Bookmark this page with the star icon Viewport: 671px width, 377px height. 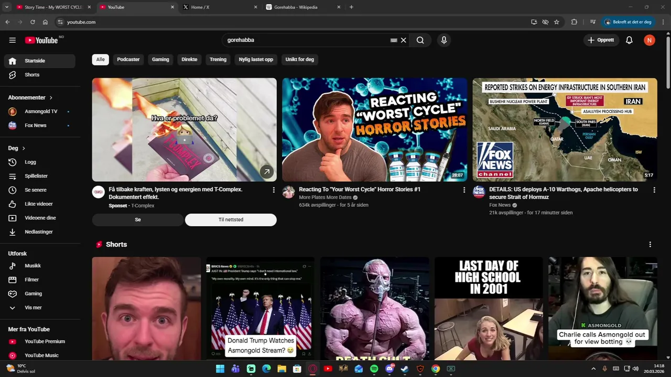pos(557,22)
